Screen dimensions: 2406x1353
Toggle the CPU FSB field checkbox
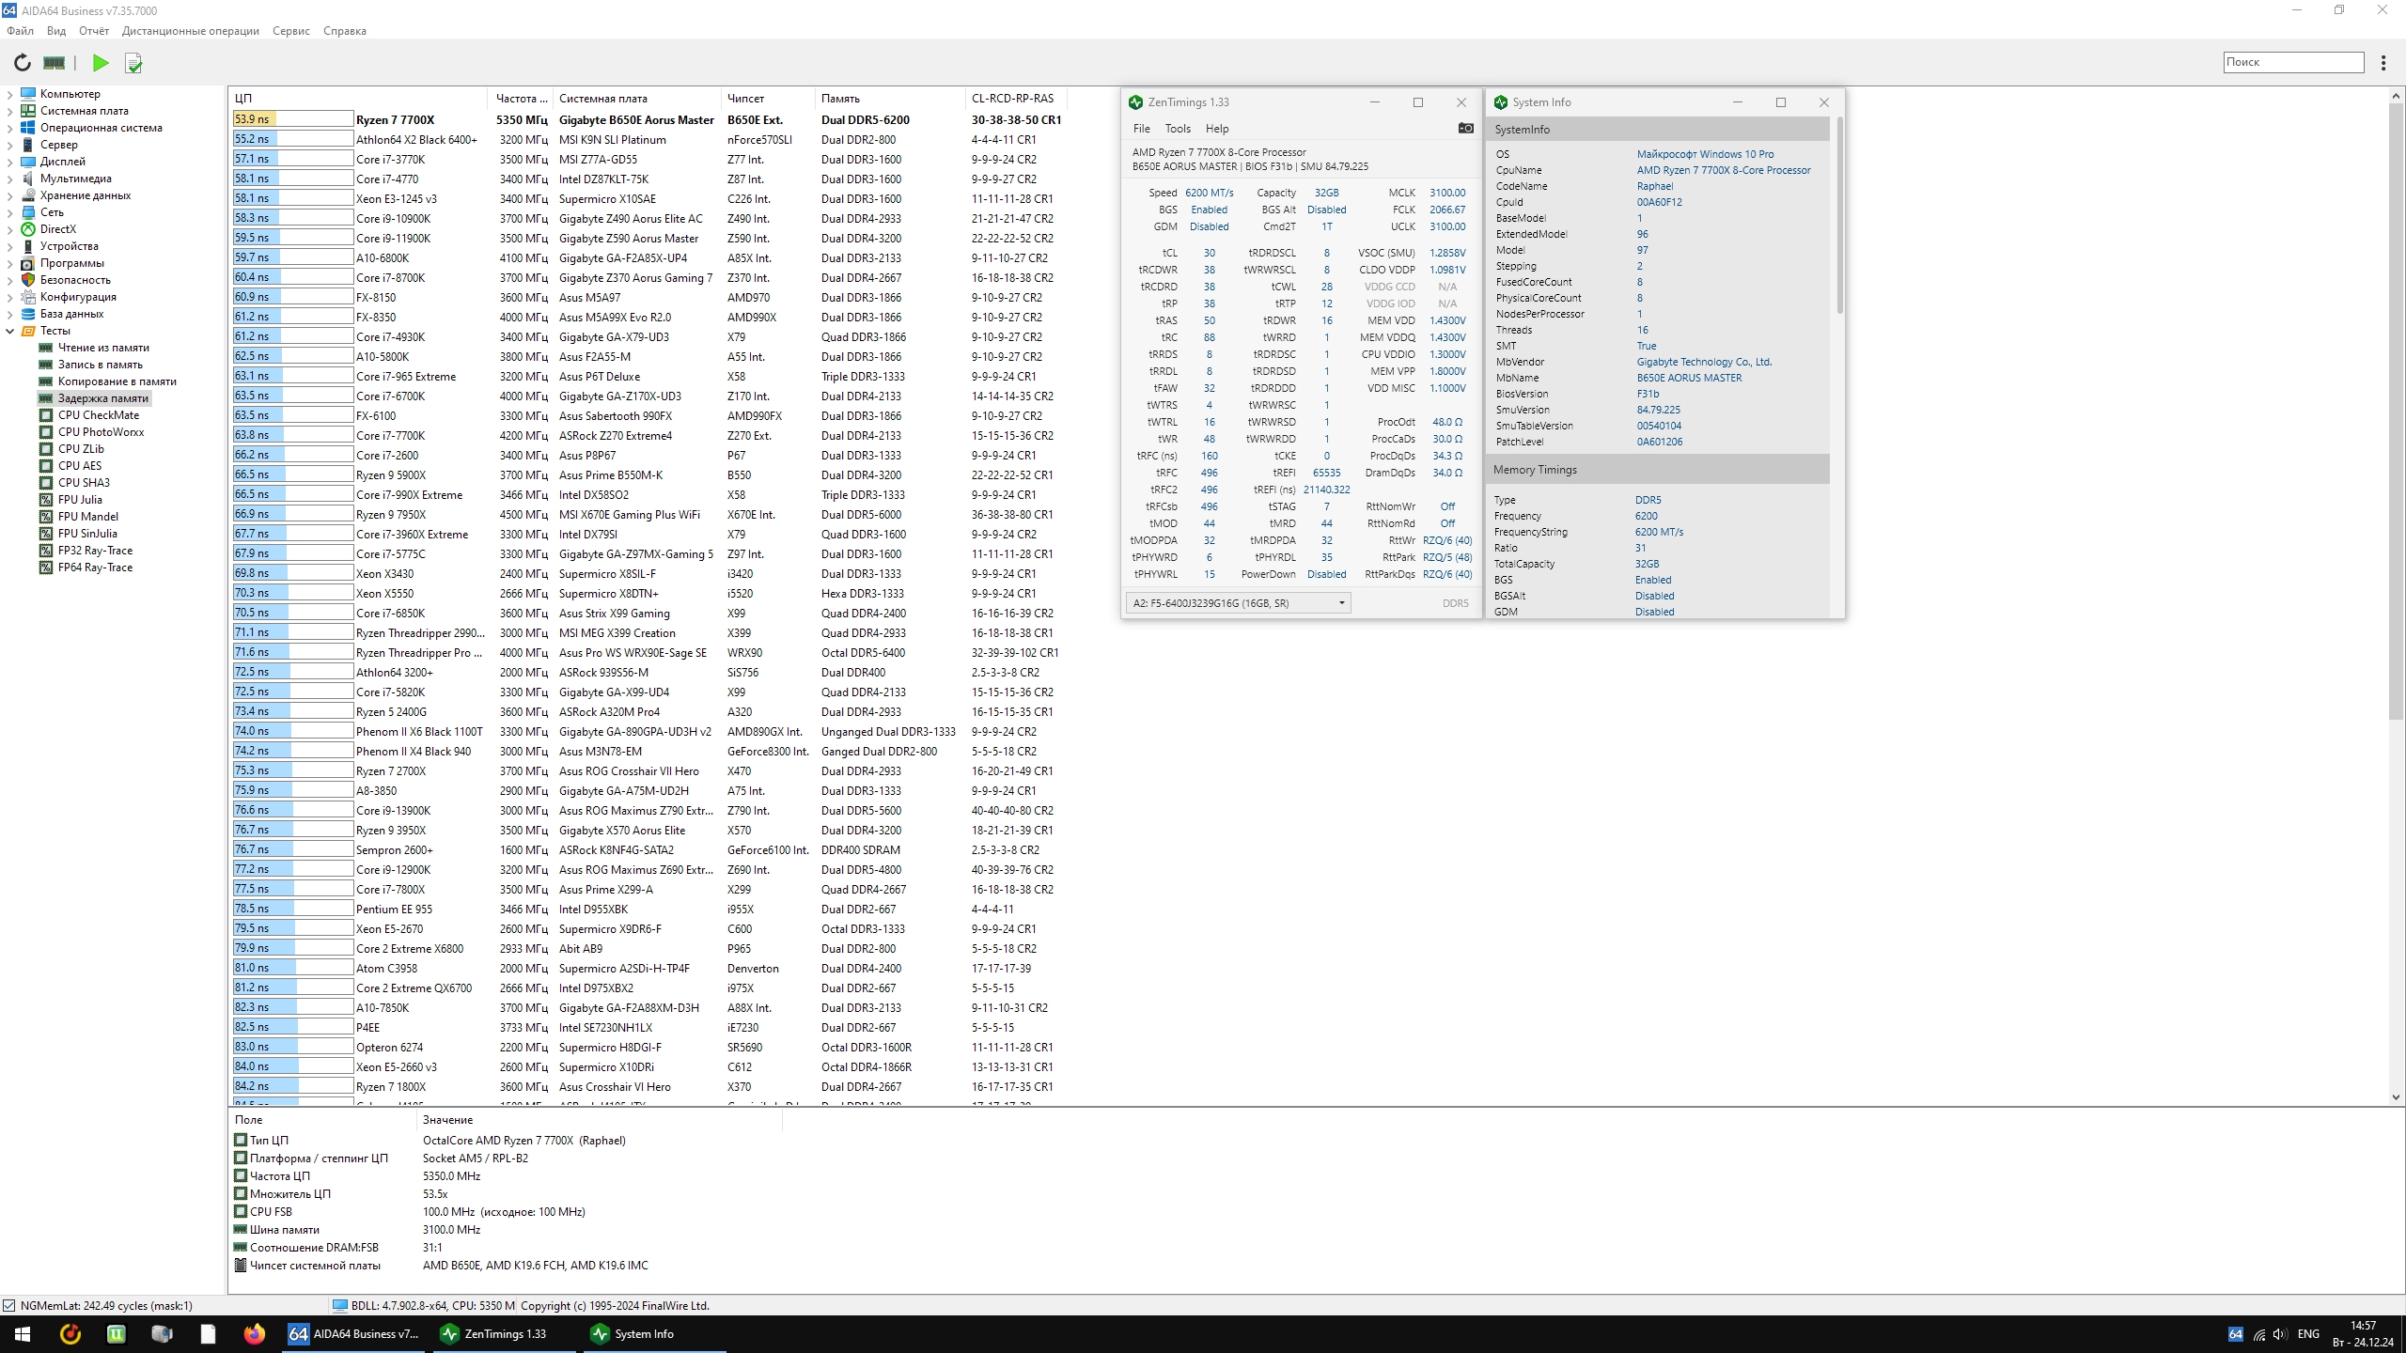pyautogui.click(x=241, y=1211)
